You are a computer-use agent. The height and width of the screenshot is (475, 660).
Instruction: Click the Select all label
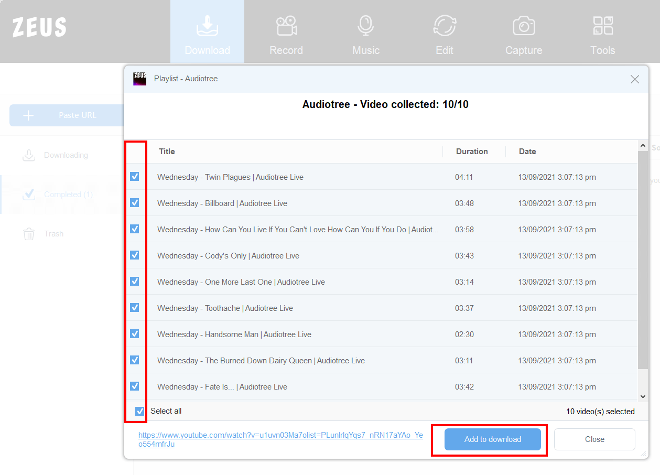[x=166, y=411]
